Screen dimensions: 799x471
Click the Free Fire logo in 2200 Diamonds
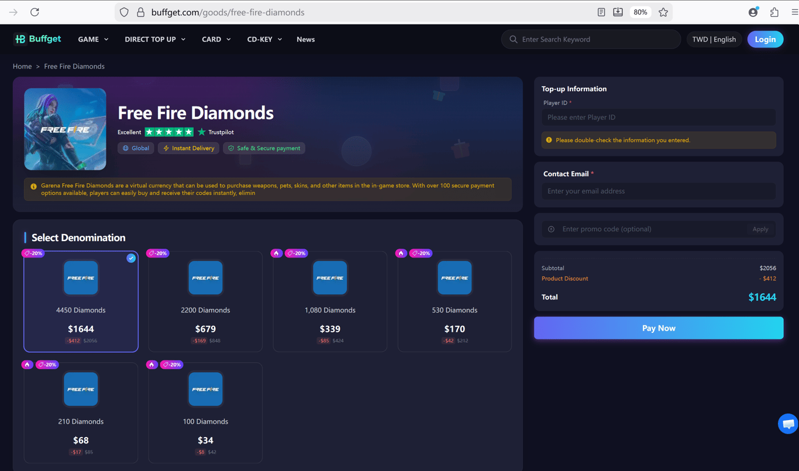(205, 278)
